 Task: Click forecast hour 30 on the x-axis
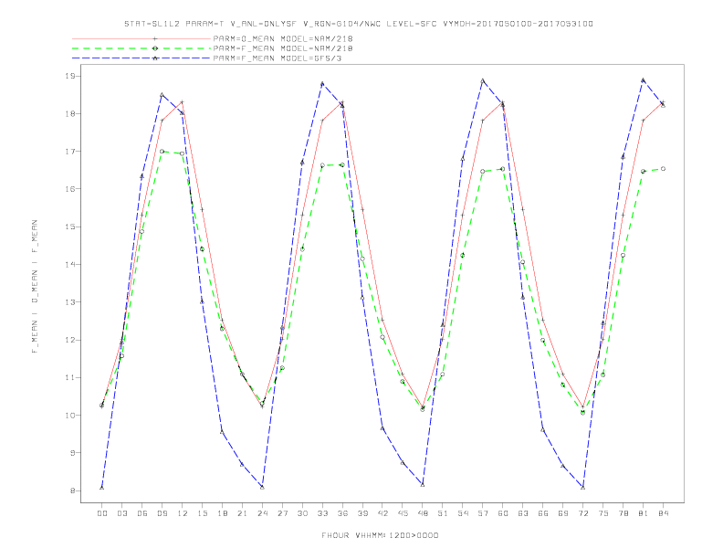coord(302,513)
